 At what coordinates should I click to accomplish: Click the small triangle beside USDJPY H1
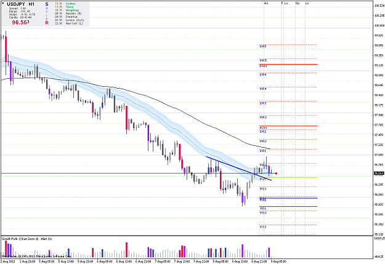(3, 4)
